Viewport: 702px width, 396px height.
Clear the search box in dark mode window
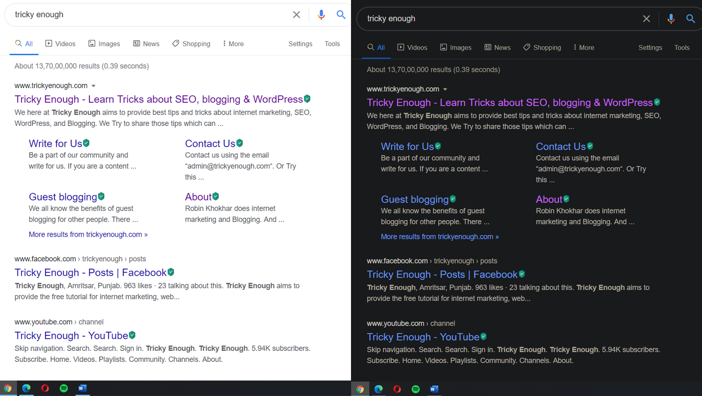646,19
